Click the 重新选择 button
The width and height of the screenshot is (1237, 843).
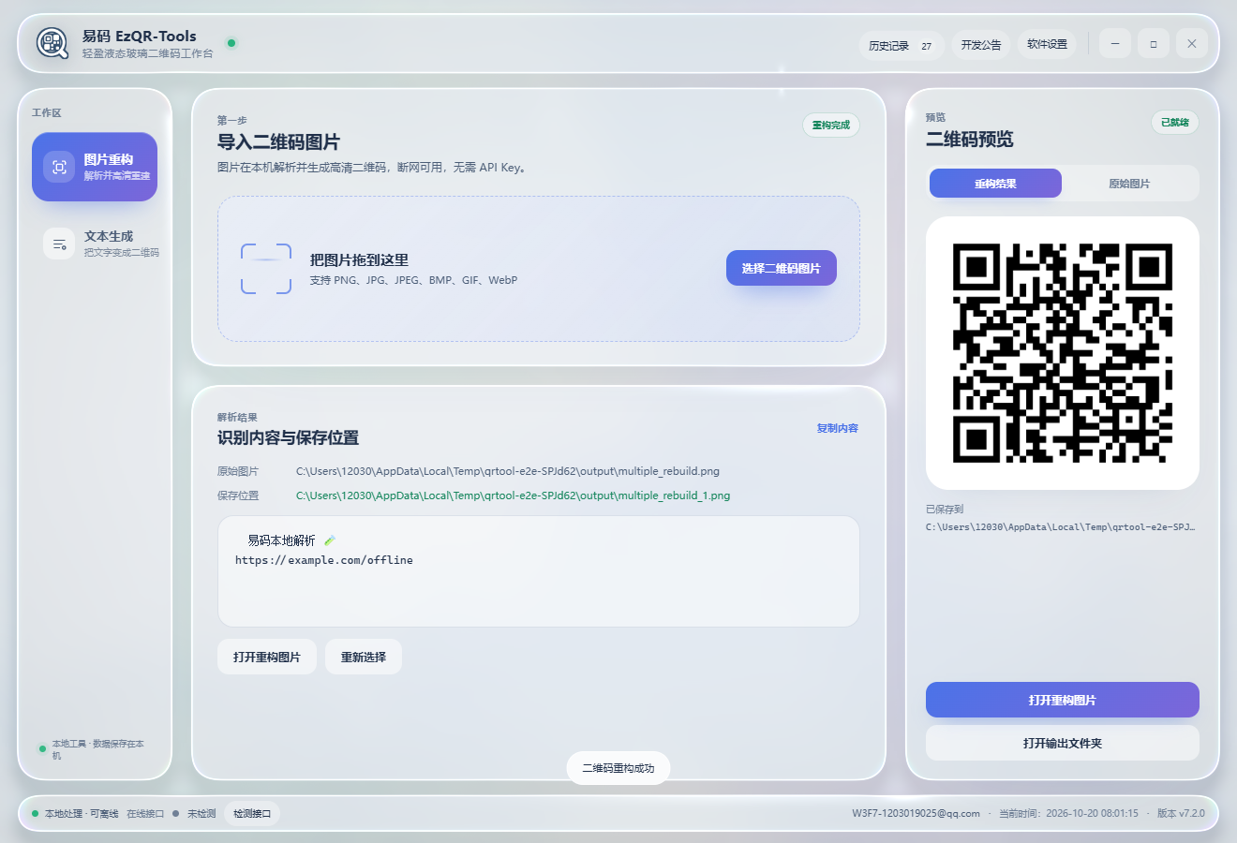click(x=364, y=658)
